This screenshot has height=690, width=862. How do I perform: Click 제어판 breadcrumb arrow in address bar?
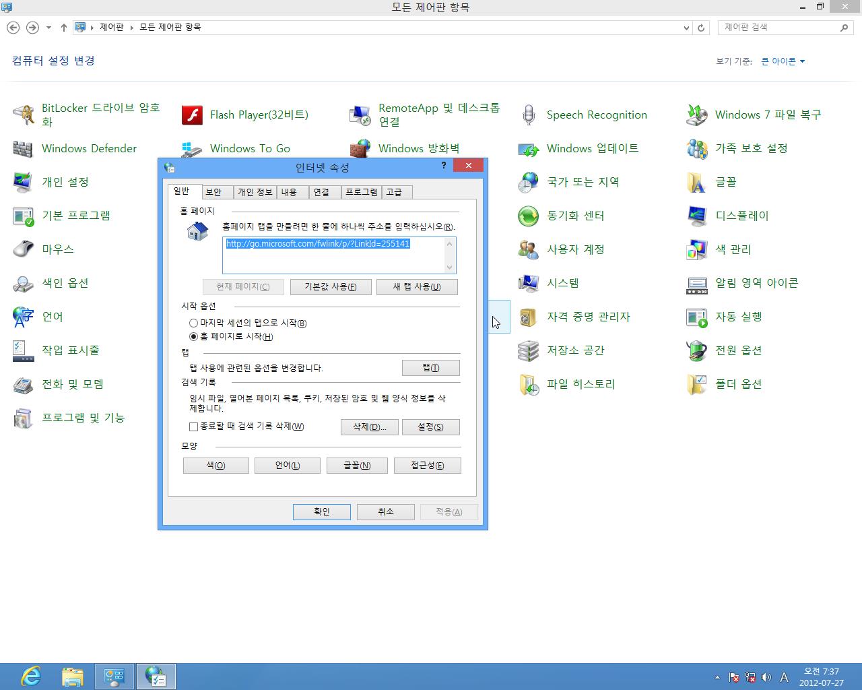[x=132, y=28]
